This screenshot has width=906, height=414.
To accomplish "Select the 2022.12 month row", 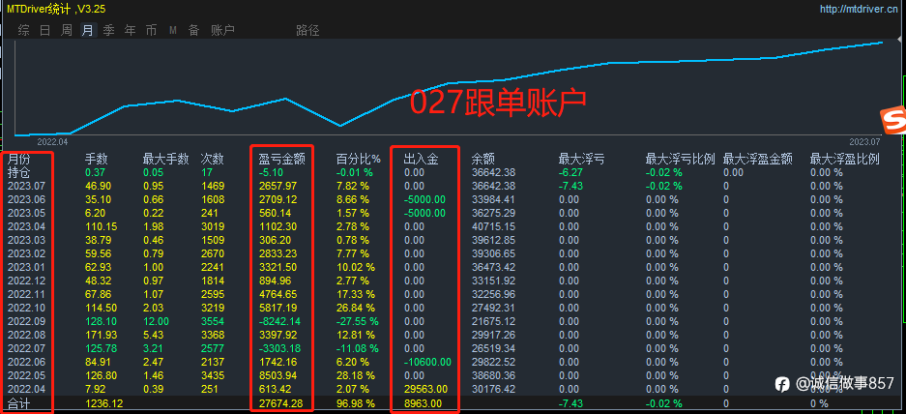I will [x=24, y=281].
